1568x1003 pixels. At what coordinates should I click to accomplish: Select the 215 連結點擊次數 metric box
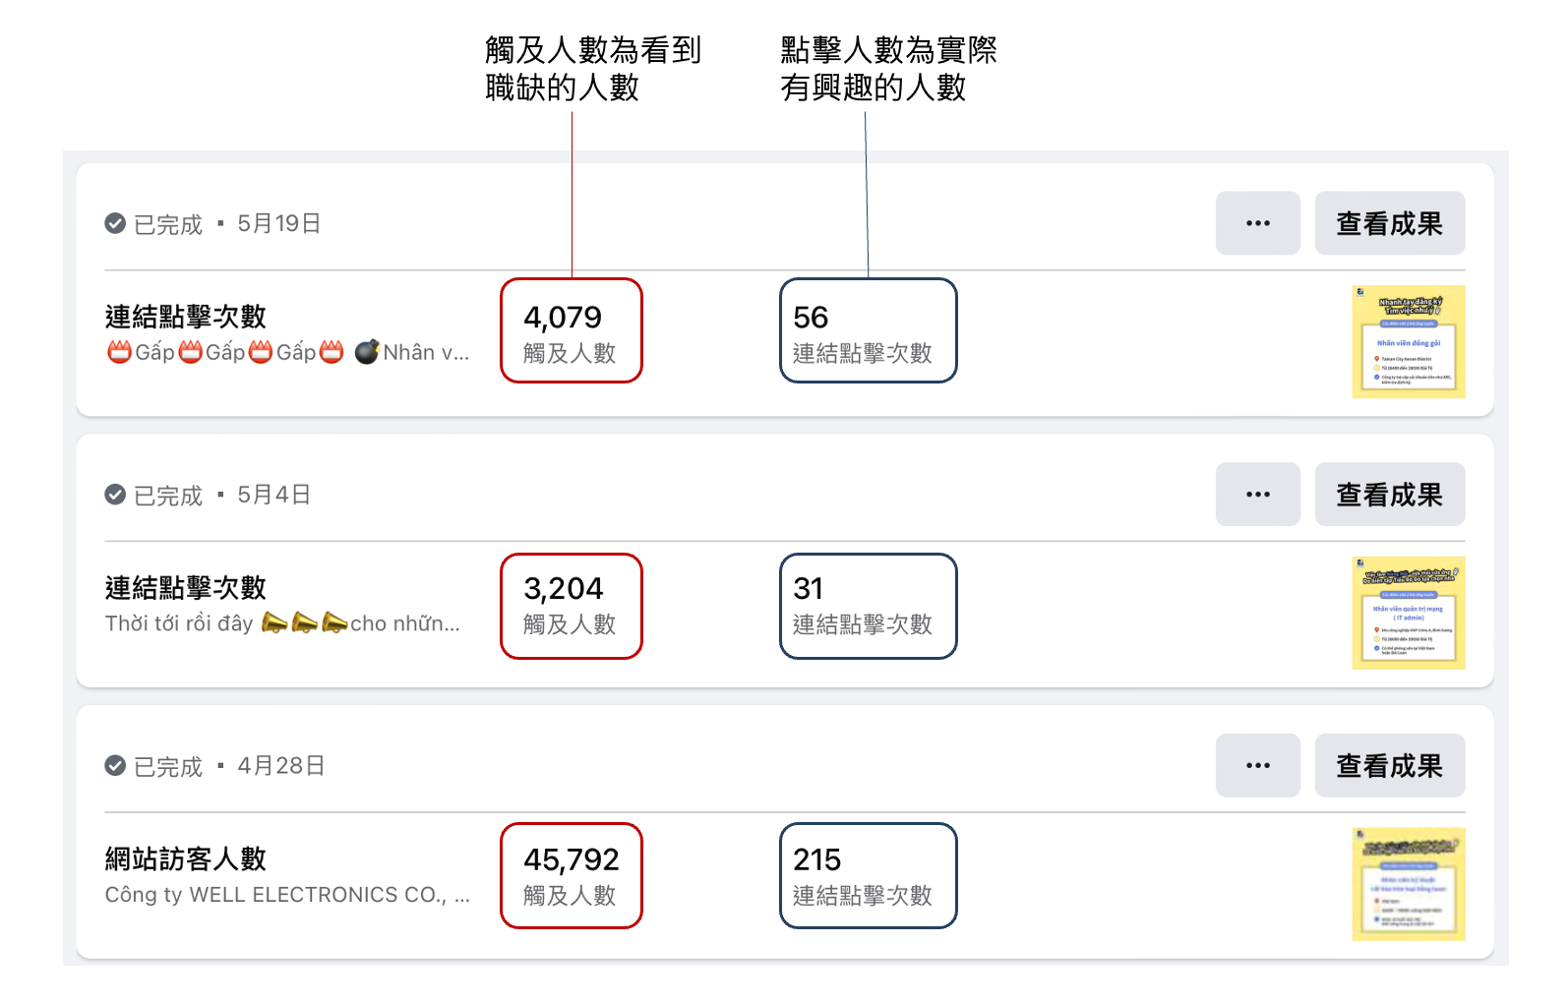[868, 875]
